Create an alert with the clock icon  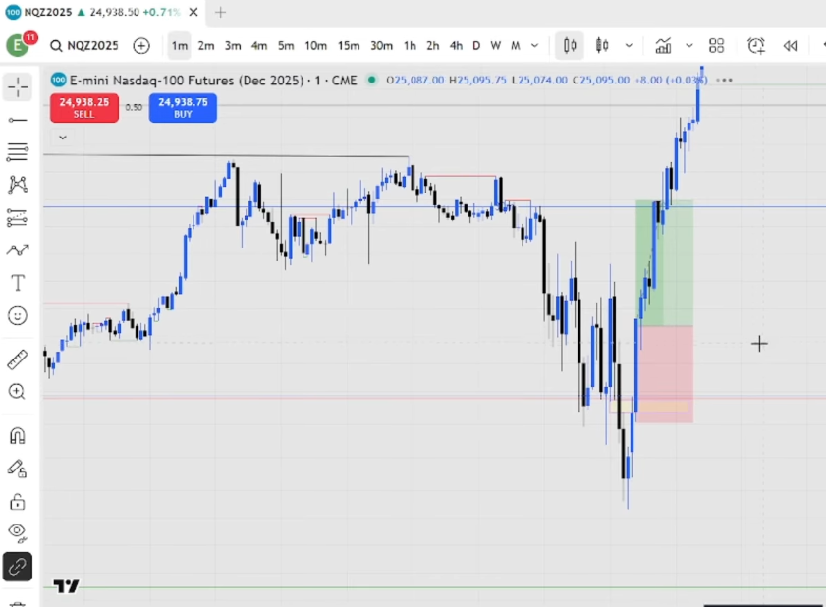(x=756, y=46)
